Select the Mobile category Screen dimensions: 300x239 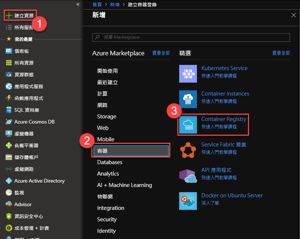click(x=106, y=139)
